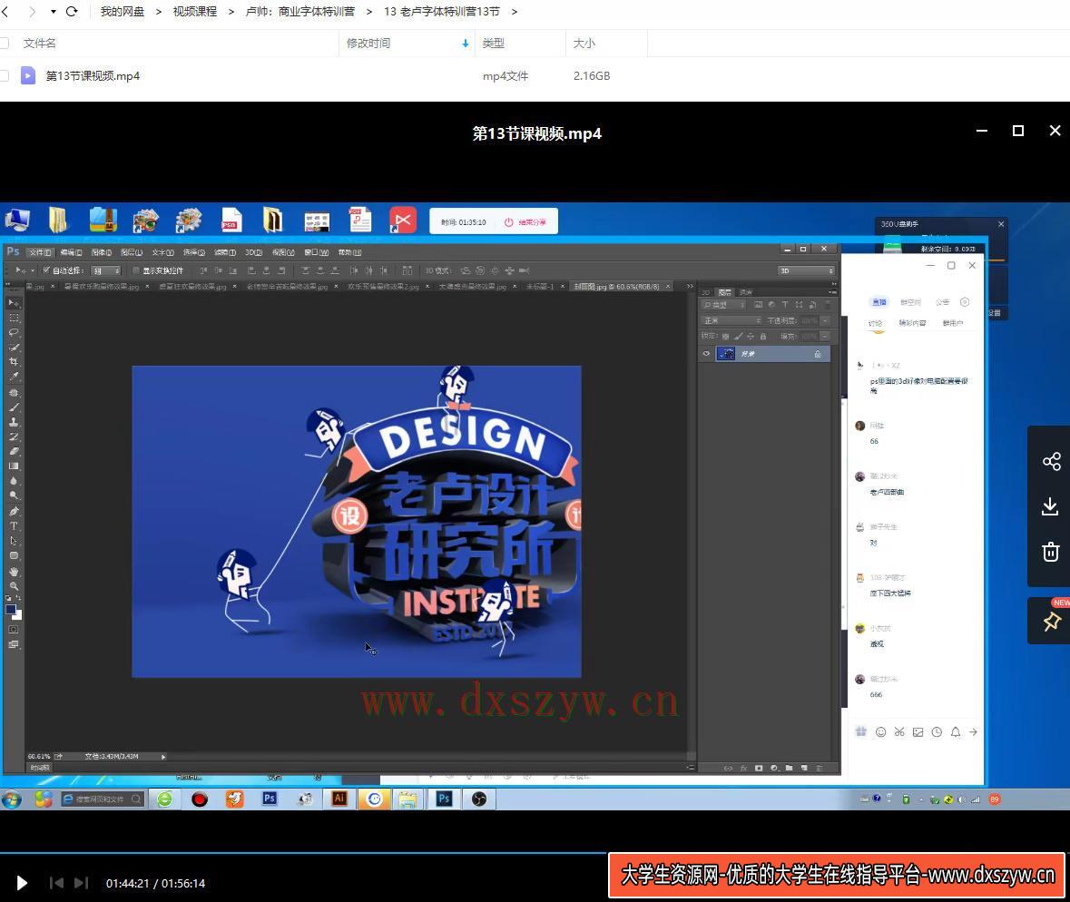Select the Crop tool
Viewport: 1070px width, 902px height.
coord(14,362)
